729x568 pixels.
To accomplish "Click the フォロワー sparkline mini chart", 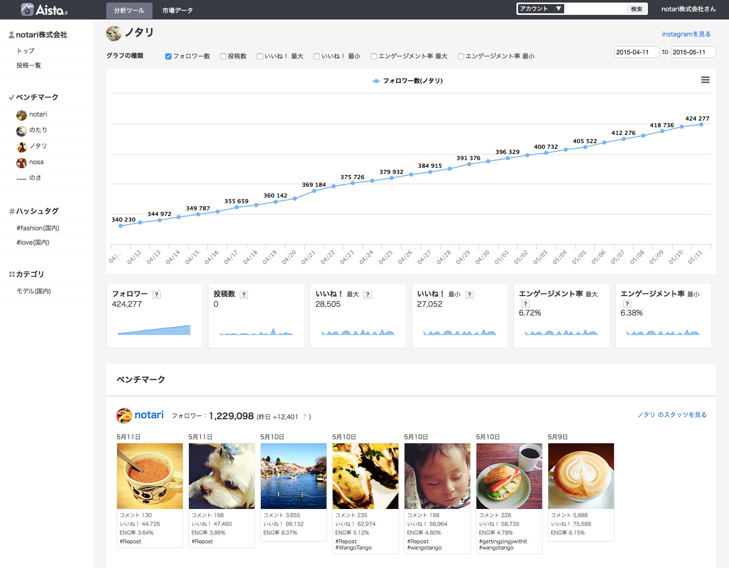I will tap(154, 330).
